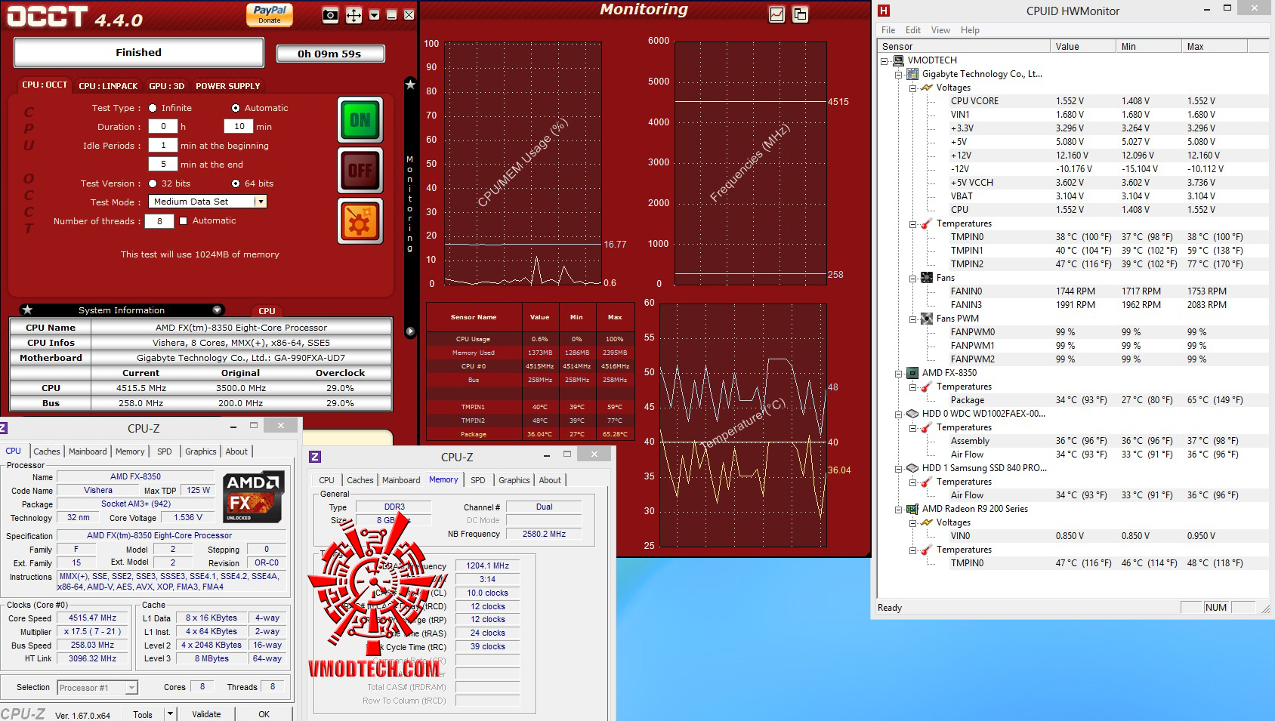The height and width of the screenshot is (721, 1275).
Task: Collapse the Fans PWM section
Action: (x=912, y=319)
